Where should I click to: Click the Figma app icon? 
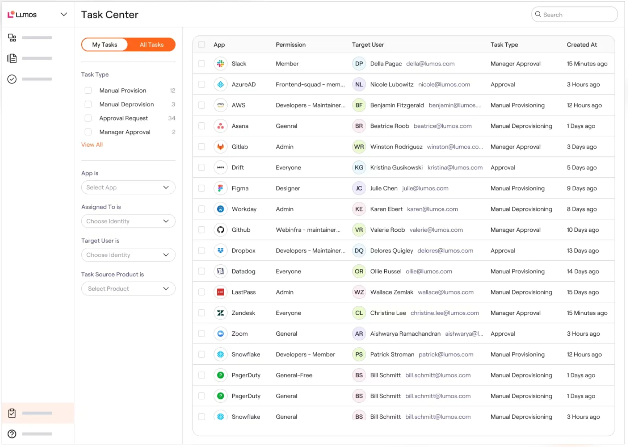tap(221, 188)
